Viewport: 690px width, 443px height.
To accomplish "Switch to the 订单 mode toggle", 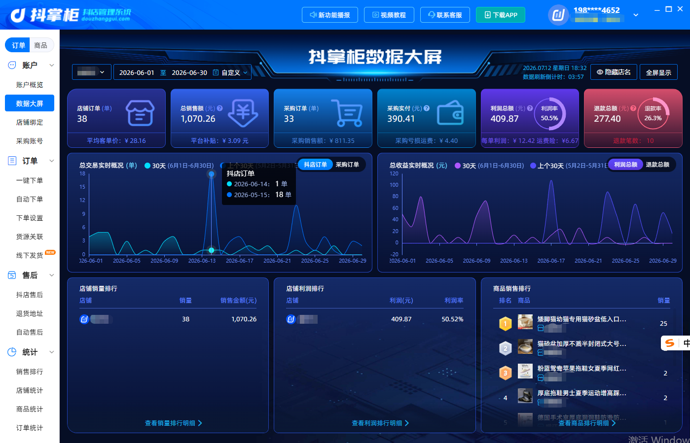I will (18, 45).
